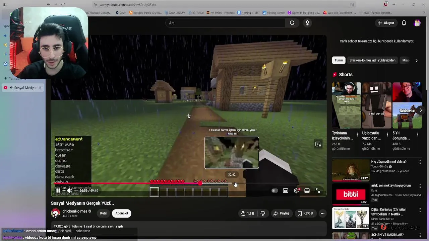Click the Oluştur create button
Image resolution: width=429 pixels, height=241 pixels.
[386, 23]
